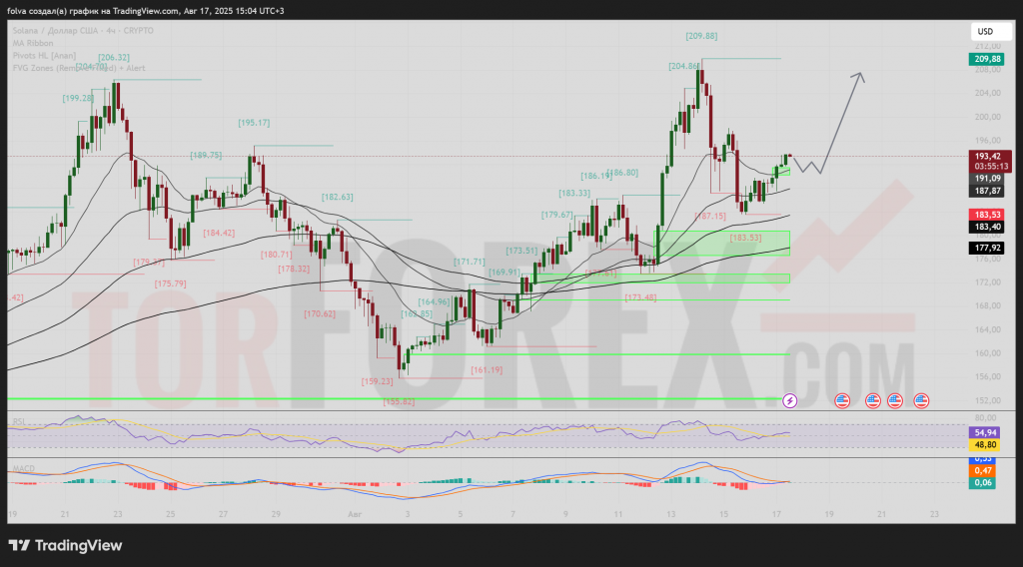Click the yellow 48,80 RSI value label
Image resolution: width=1023 pixels, height=567 pixels.
(984, 445)
